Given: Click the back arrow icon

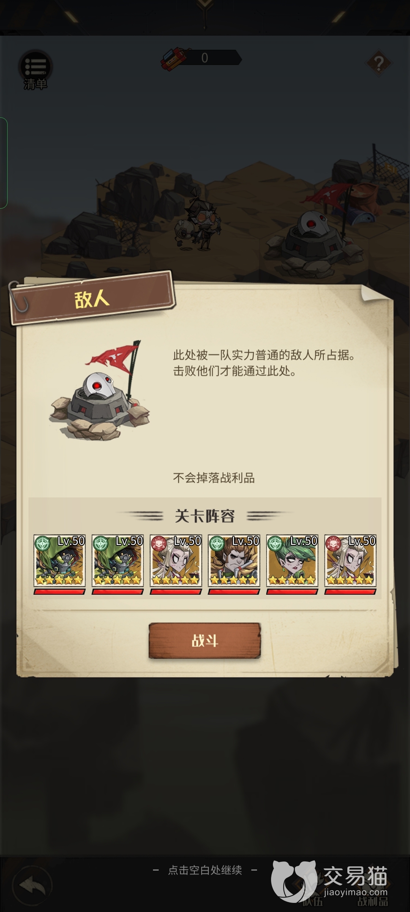Looking at the screenshot, I should point(33,886).
